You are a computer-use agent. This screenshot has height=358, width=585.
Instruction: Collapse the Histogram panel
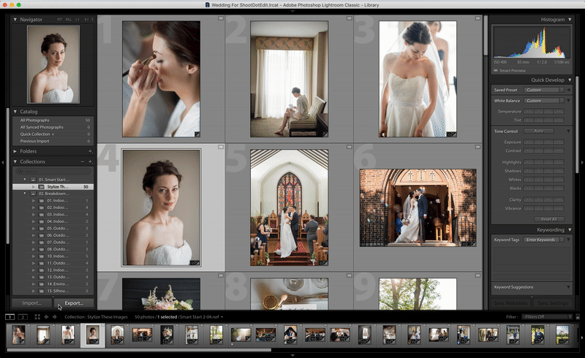[570, 20]
